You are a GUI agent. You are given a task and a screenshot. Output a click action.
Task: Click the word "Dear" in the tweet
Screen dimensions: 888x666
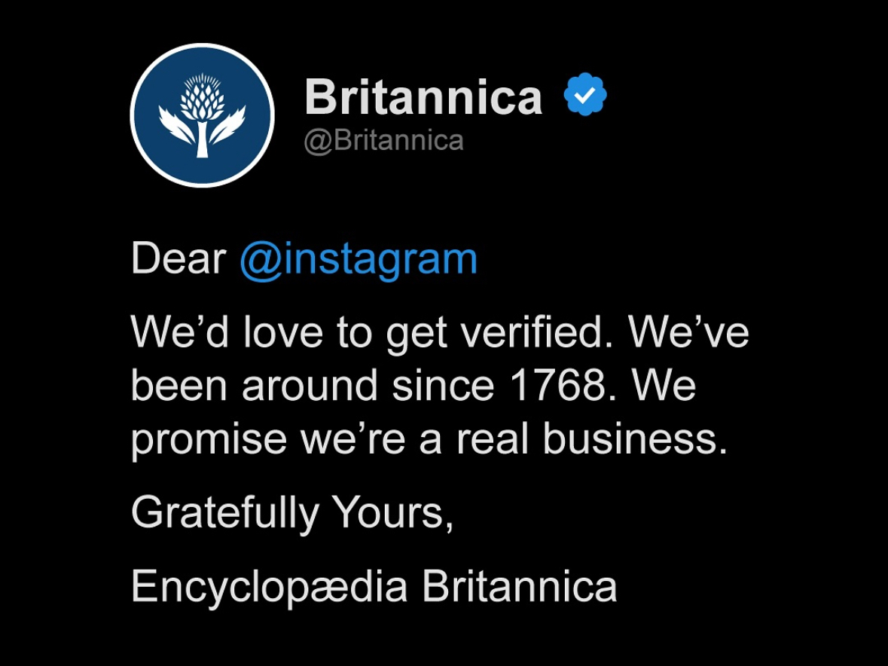point(179,260)
